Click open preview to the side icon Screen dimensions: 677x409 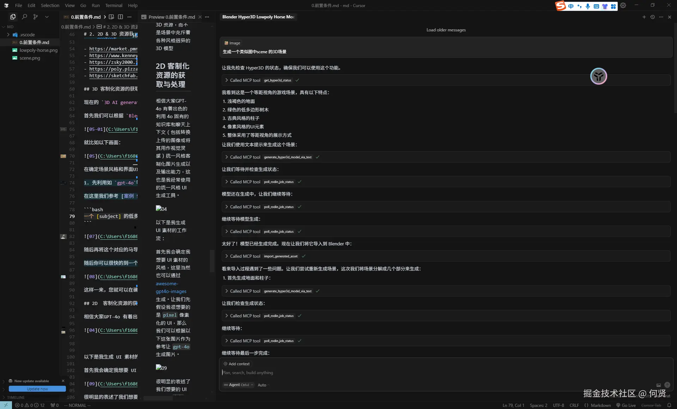(x=111, y=17)
